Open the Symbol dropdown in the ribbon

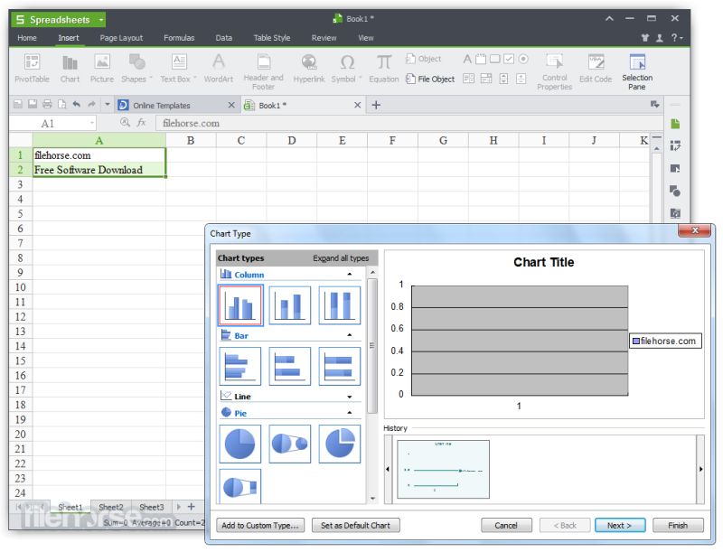[x=347, y=68]
